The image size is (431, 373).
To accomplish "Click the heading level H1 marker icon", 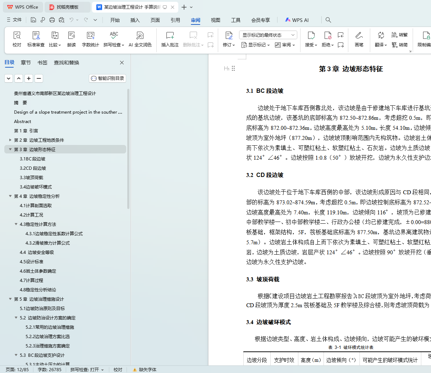I will [x=226, y=68].
